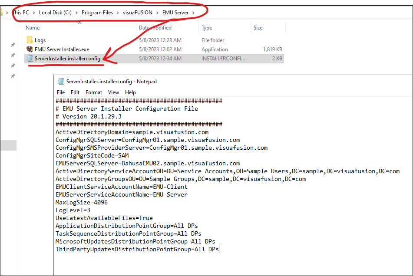The height and width of the screenshot is (276, 413).
Task: Click the Version 20.1.29.3 comment line
Action: pyautogui.click(x=89, y=116)
